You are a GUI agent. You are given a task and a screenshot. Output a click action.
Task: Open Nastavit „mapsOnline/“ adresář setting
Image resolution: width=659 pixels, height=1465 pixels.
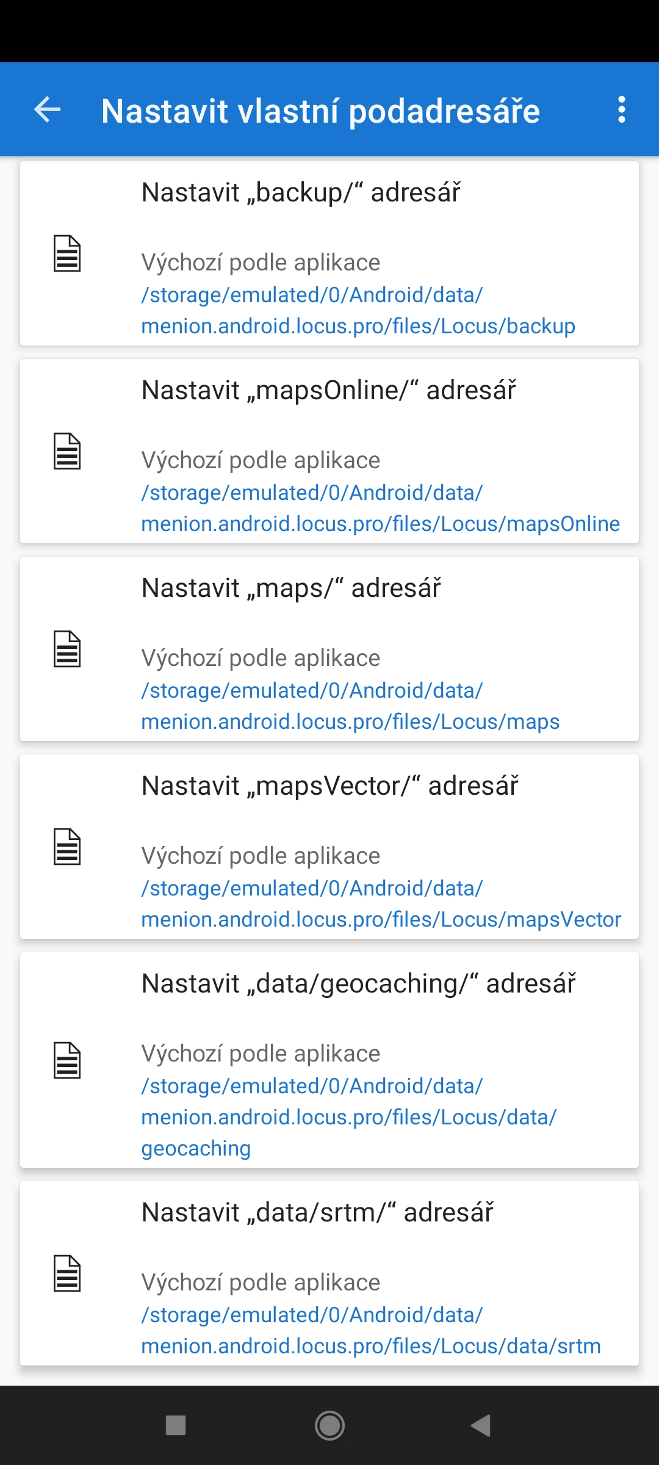pyautogui.click(x=328, y=391)
